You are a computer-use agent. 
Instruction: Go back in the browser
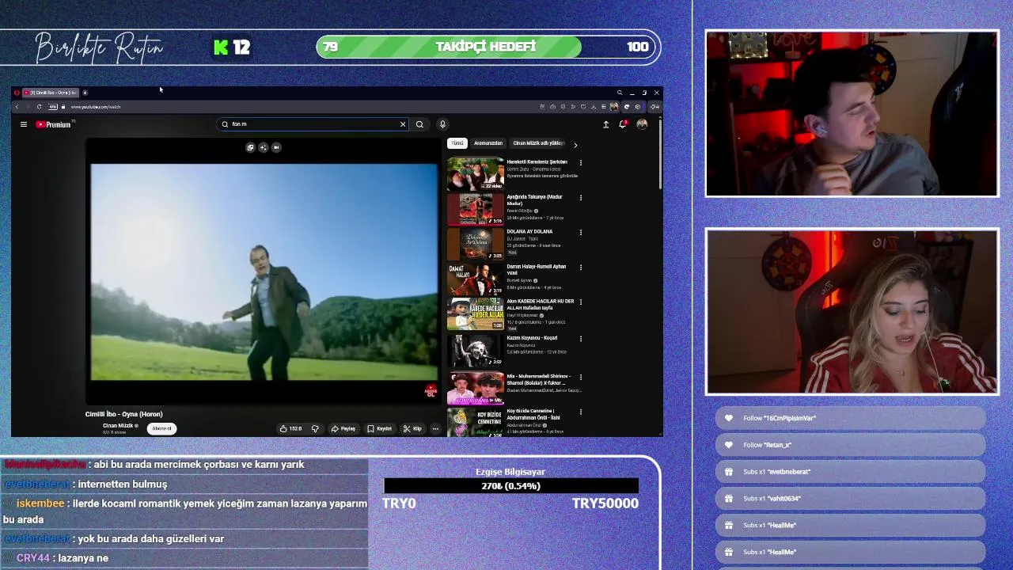tap(17, 107)
